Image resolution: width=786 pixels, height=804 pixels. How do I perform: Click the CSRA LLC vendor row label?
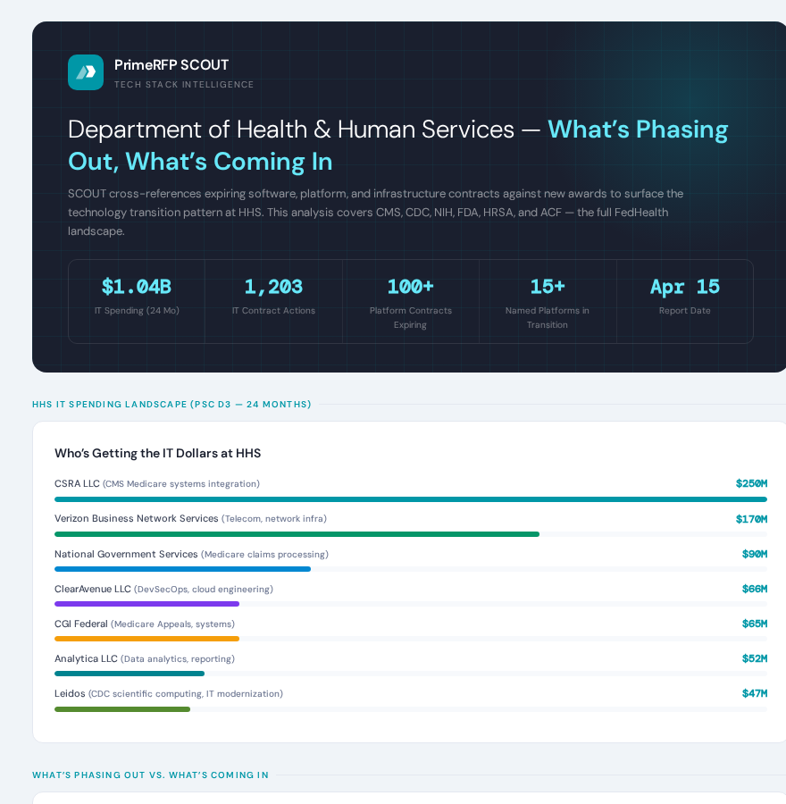coord(157,483)
